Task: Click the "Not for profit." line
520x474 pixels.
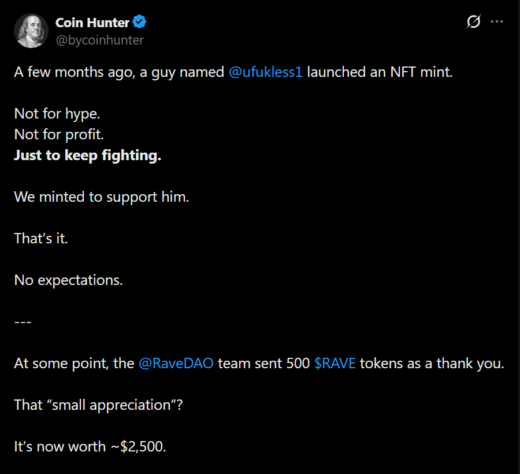Action: click(x=59, y=135)
